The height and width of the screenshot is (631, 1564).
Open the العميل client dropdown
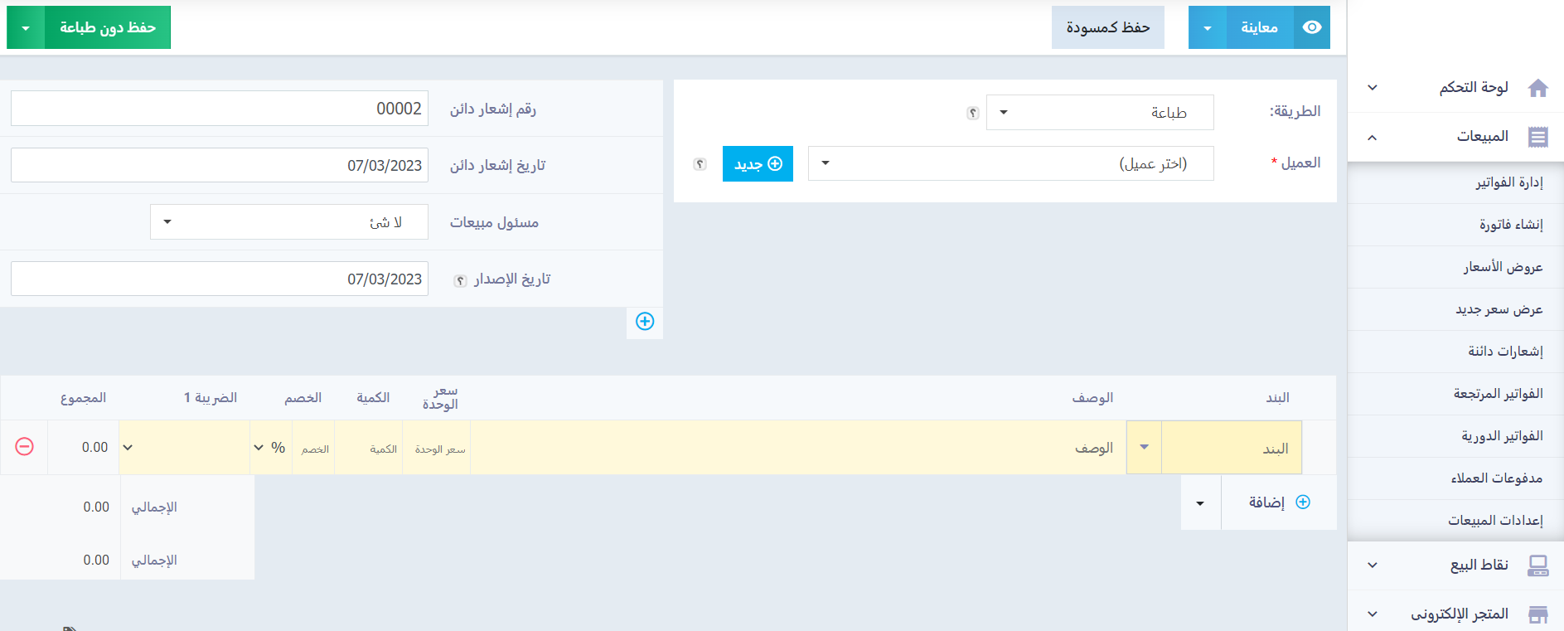[x=1010, y=163]
